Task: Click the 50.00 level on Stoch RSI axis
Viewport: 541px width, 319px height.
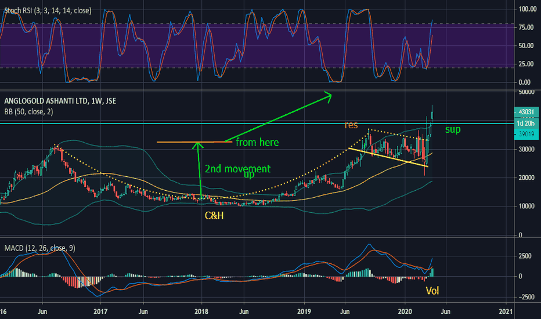Action: (x=526, y=45)
